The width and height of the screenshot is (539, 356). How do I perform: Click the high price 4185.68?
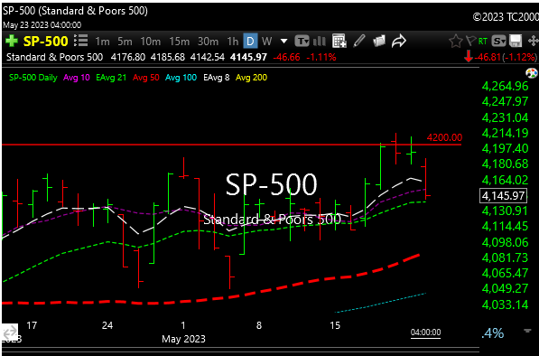pos(168,57)
